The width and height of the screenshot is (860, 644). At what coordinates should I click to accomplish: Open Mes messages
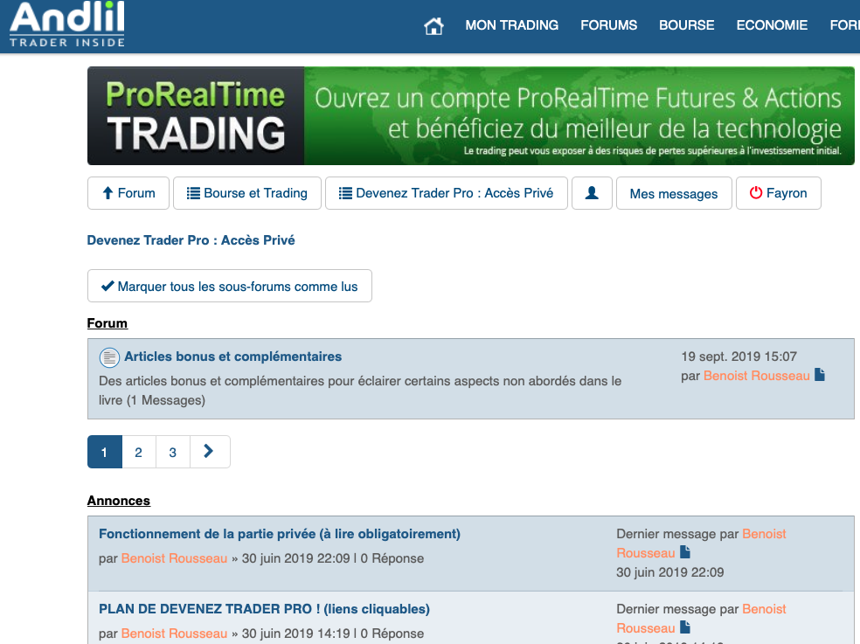[x=674, y=193]
